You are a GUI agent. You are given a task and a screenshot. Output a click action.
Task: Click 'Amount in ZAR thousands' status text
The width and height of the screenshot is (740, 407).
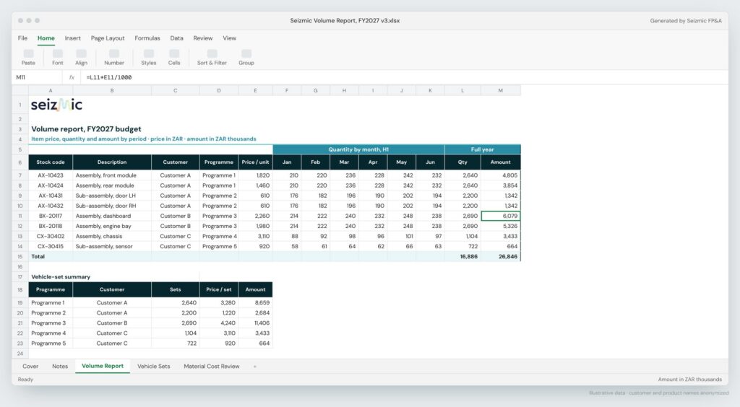pos(690,379)
